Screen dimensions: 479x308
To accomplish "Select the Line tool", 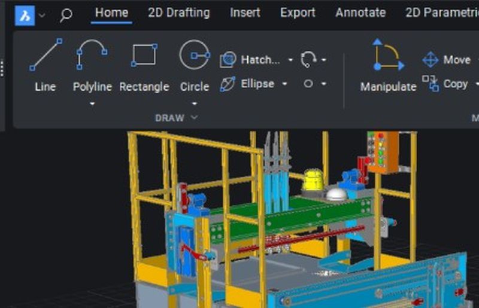I will [46, 65].
